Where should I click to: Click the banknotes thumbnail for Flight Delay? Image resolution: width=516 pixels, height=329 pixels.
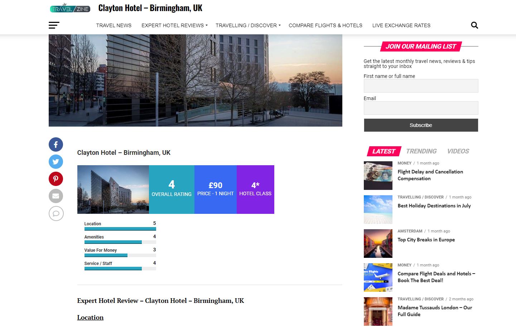point(378,176)
